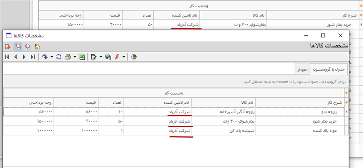Viewport: 363px width, 168px height.
Task: Refresh the data with the circular arrows icon
Action: [x=59, y=57]
